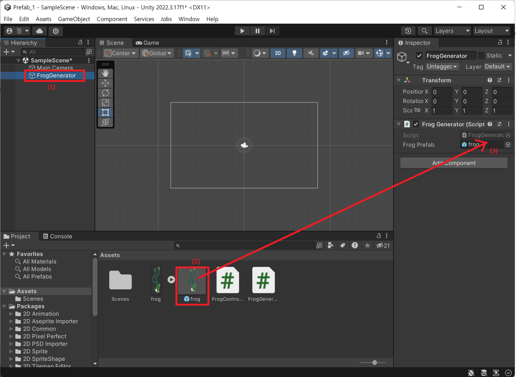Click the Project panel search field
The height and width of the screenshot is (377, 517).
[x=245, y=245]
